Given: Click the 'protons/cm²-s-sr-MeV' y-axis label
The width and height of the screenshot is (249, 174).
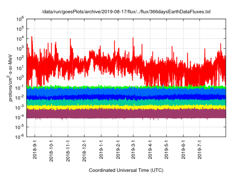Looking at the screenshot, I should (10, 78).
